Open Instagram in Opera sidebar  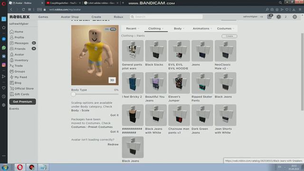click(x=4, y=65)
